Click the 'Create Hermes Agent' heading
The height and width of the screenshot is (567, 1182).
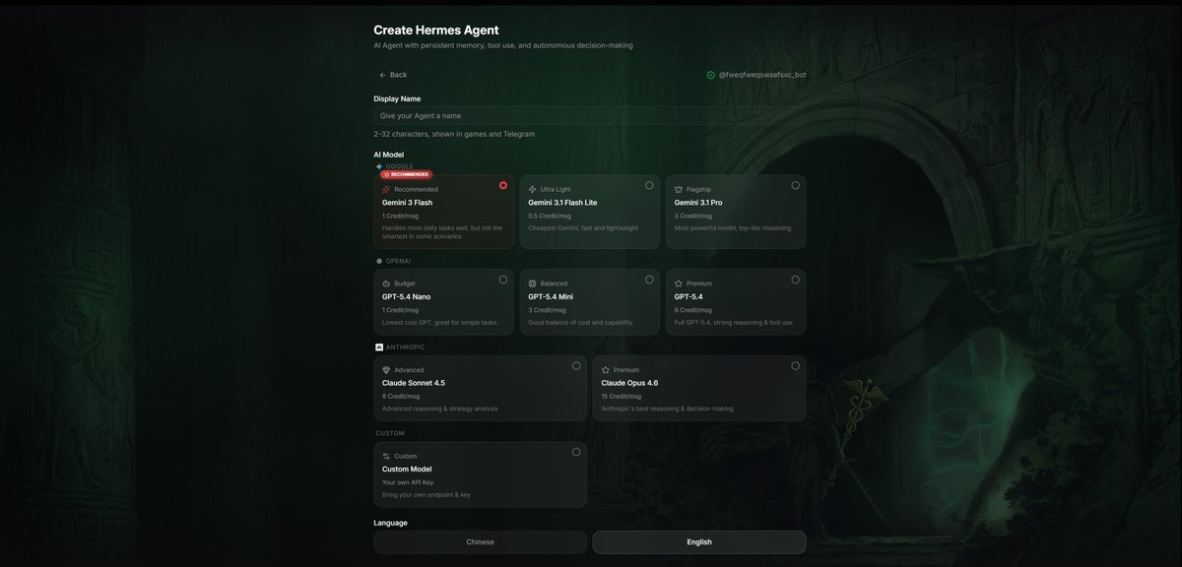click(436, 31)
